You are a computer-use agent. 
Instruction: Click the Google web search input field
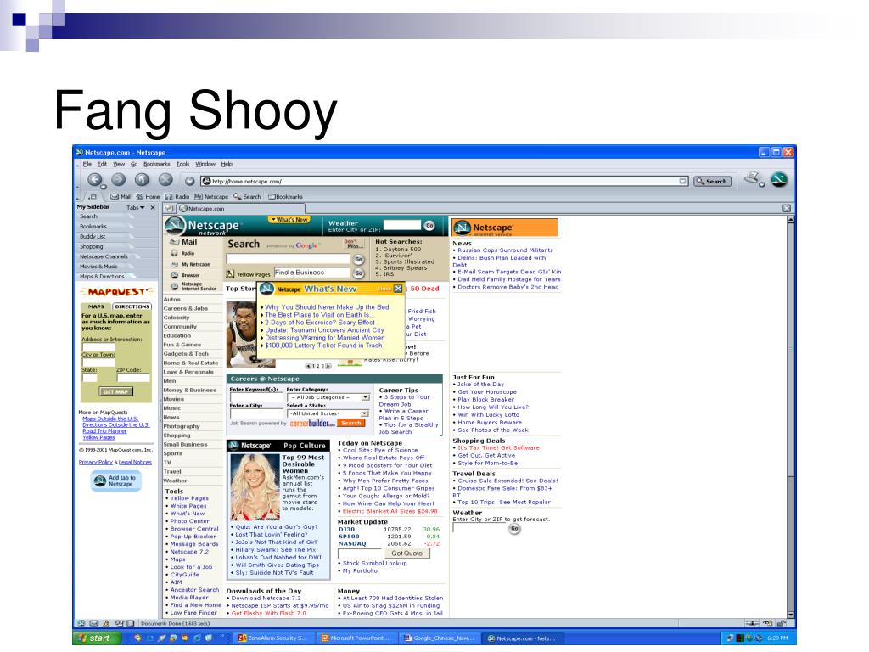point(289,259)
